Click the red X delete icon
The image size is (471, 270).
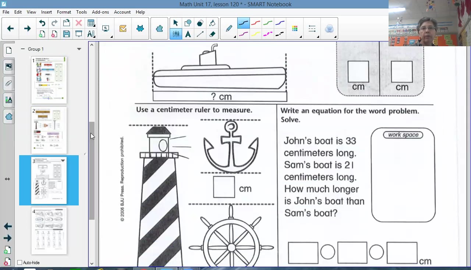(x=78, y=23)
